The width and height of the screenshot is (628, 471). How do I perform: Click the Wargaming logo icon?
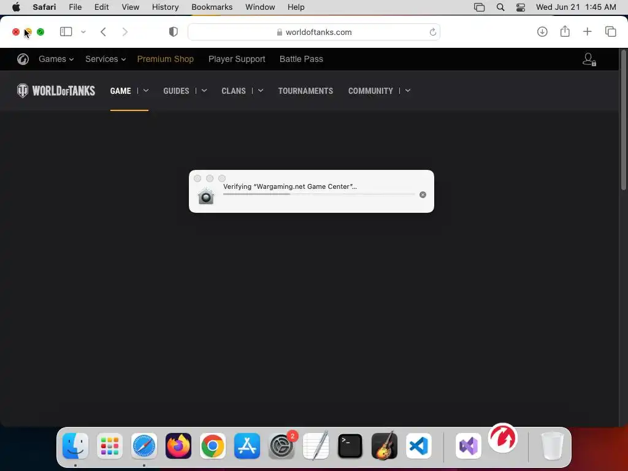pyautogui.click(x=23, y=59)
